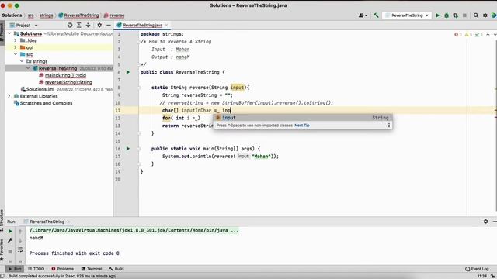Image resolution: width=497 pixels, height=279 pixels.
Task: Run class from gutter at line 6
Action: tap(128, 72)
